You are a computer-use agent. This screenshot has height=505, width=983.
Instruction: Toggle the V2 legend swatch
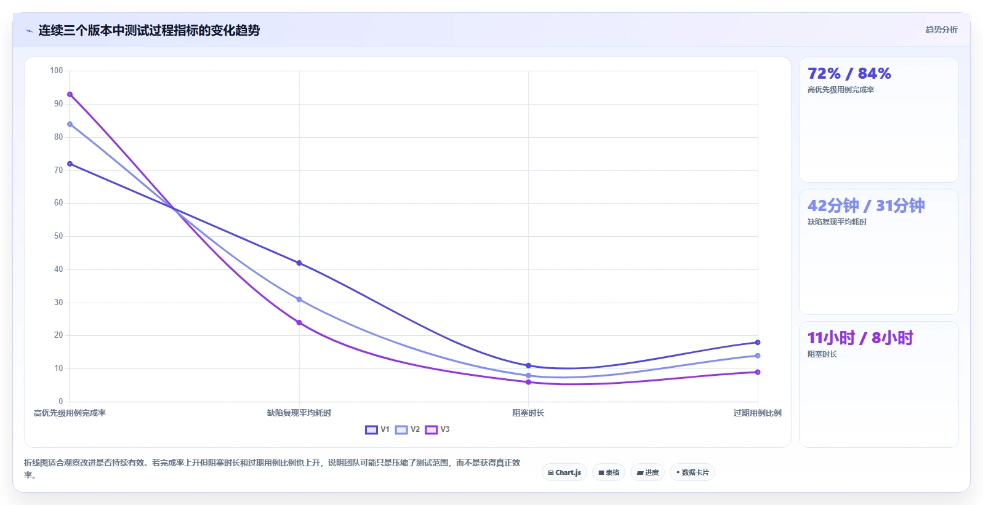point(401,430)
